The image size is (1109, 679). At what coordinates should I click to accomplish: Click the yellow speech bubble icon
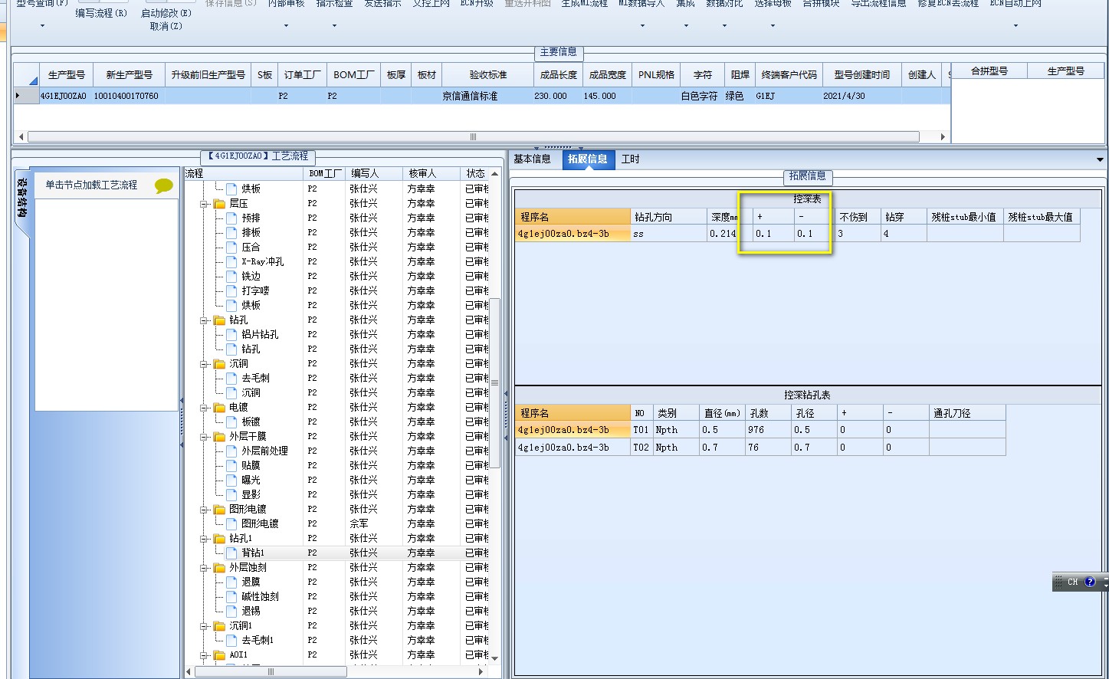point(163,185)
